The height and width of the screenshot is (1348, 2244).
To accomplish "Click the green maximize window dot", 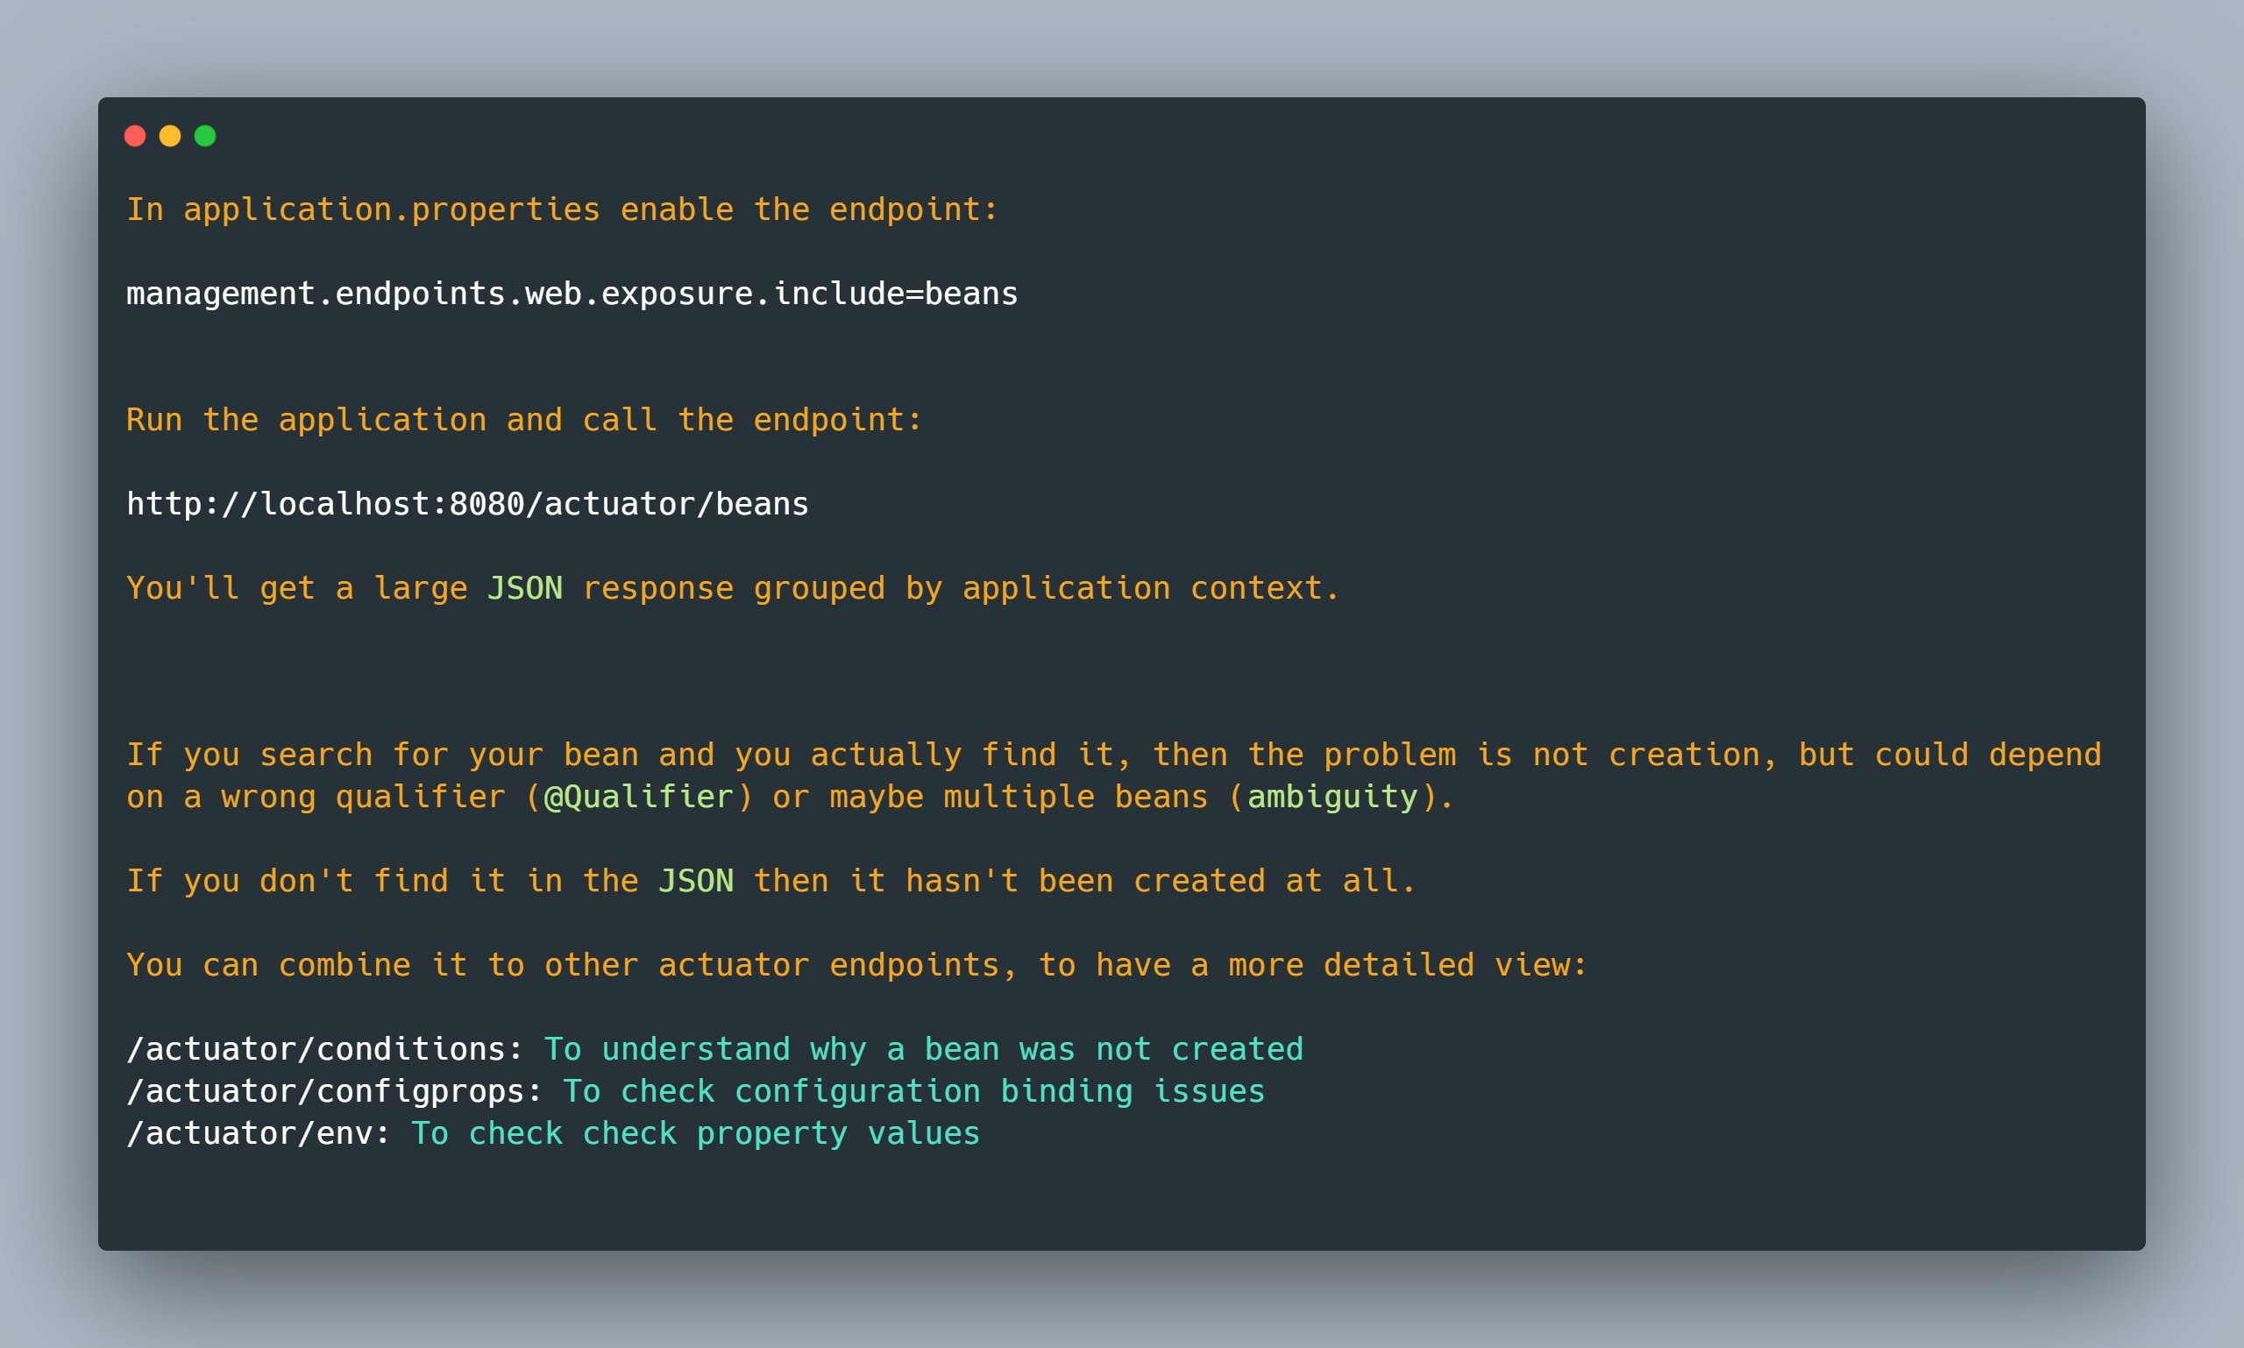I will pos(205,136).
